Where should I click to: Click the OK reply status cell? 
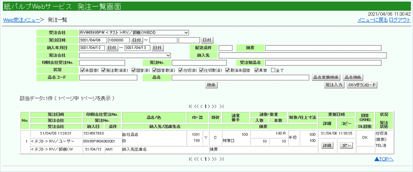[x=365, y=137]
